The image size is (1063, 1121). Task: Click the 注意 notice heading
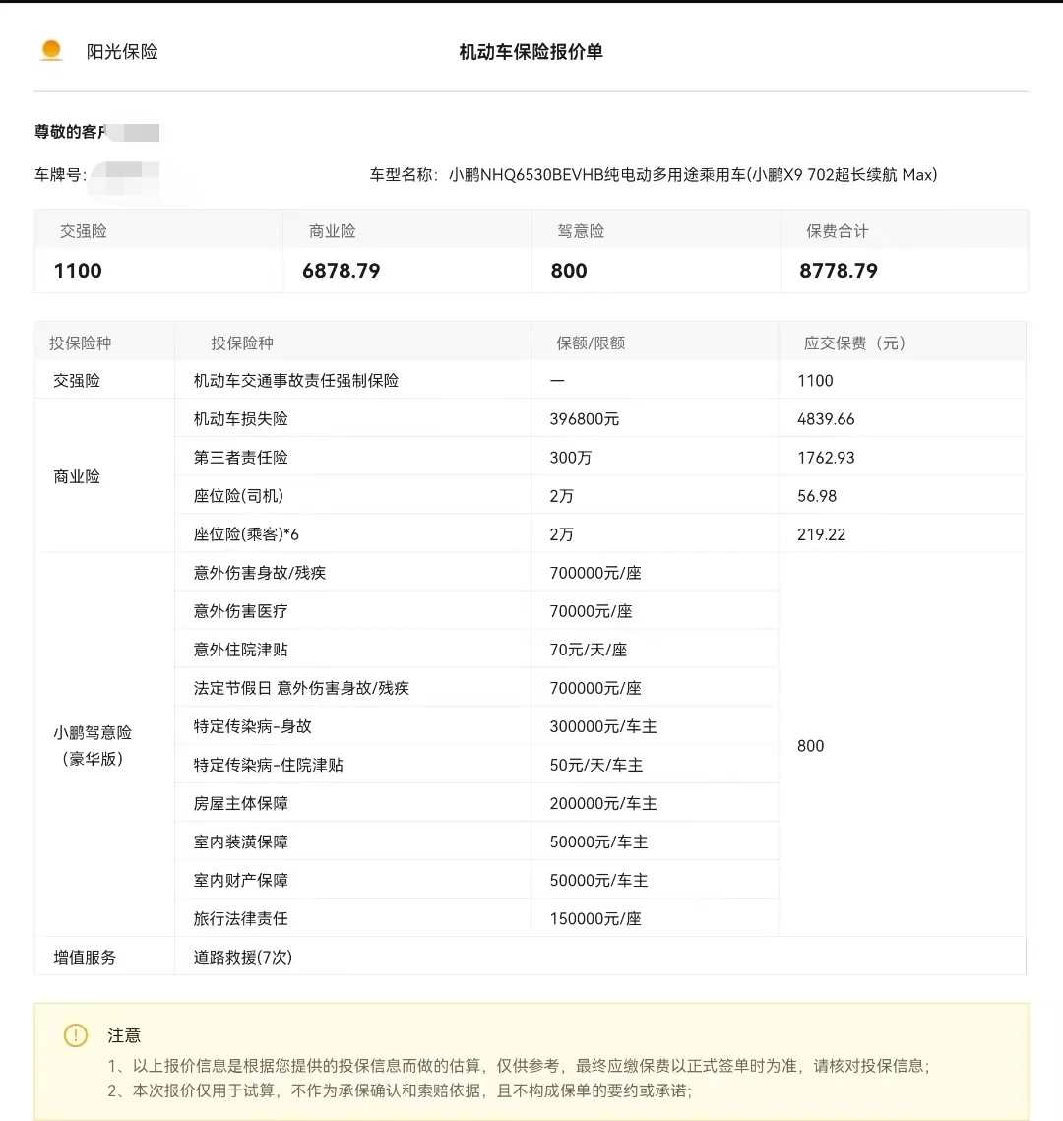pos(124,1035)
